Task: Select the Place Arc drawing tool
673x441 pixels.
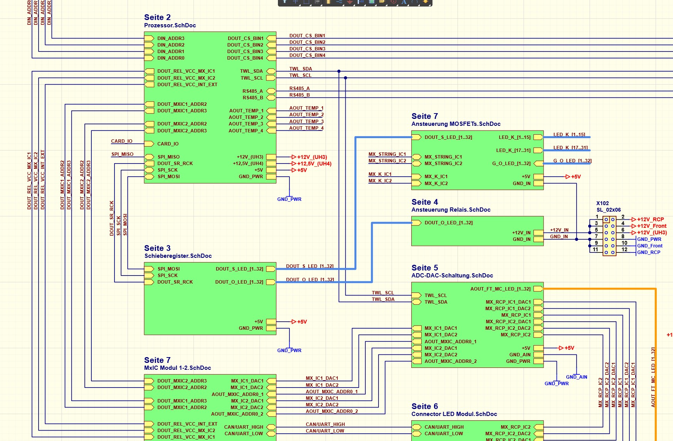Action: click(x=415, y=2)
